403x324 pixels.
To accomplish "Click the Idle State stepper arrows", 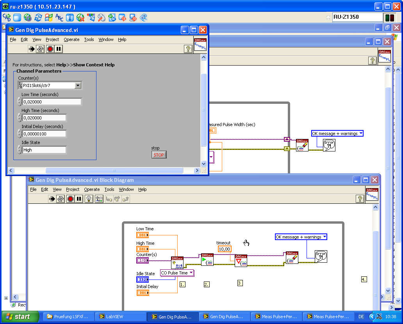I will pyautogui.click(x=20, y=150).
